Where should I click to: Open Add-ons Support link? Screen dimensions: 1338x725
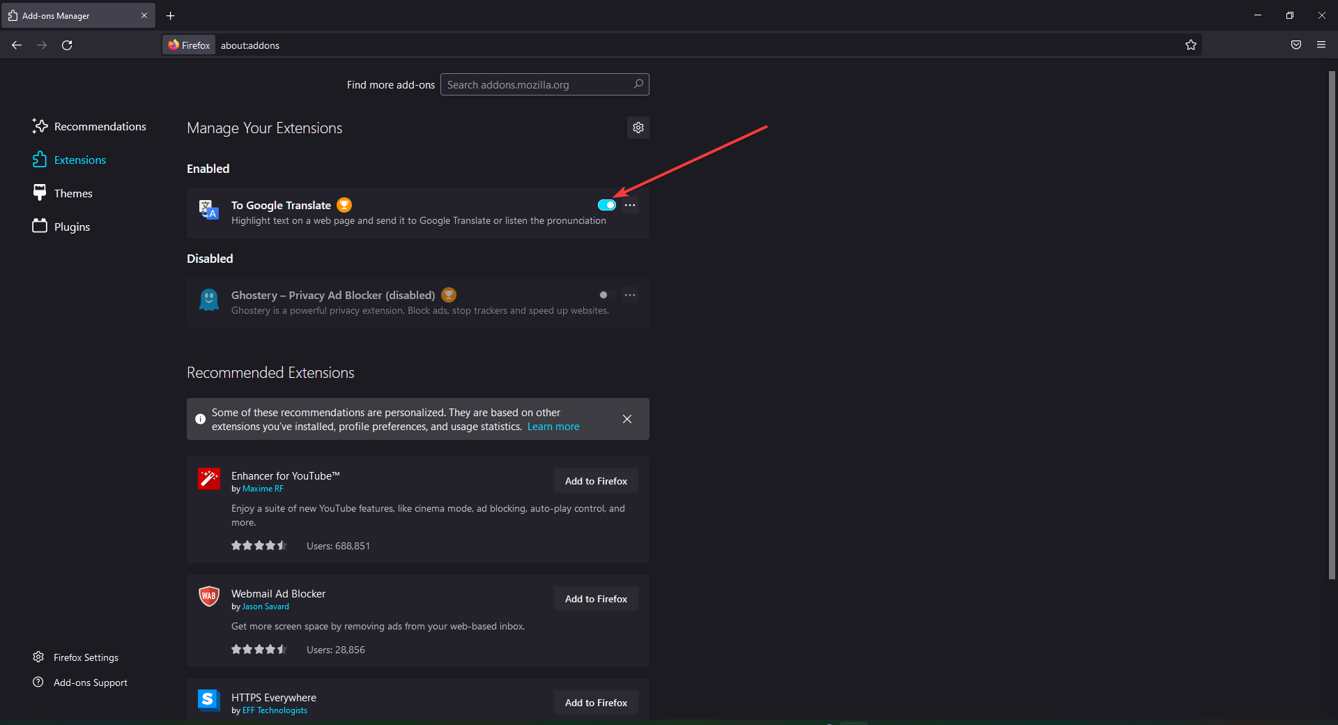[80, 682]
